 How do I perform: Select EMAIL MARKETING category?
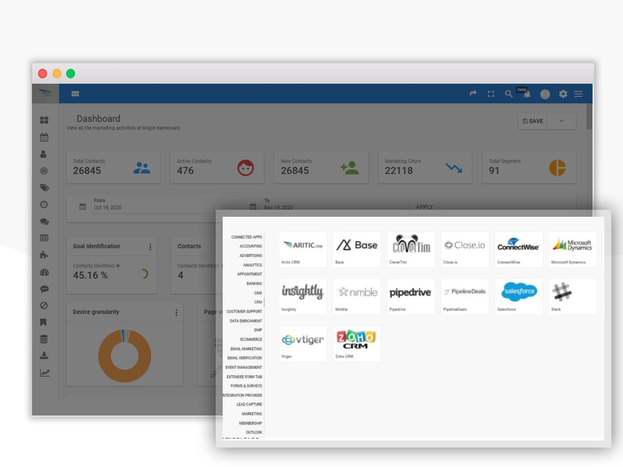246,349
